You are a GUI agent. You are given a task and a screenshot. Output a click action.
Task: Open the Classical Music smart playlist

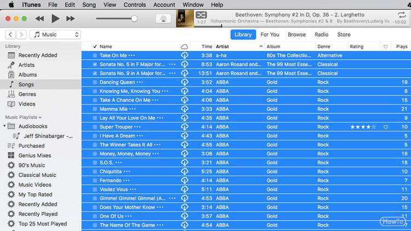click(x=37, y=175)
